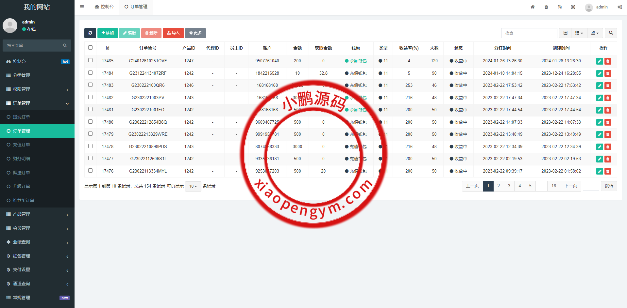
Task: Switch to the 控制台 tab
Action: pos(104,7)
